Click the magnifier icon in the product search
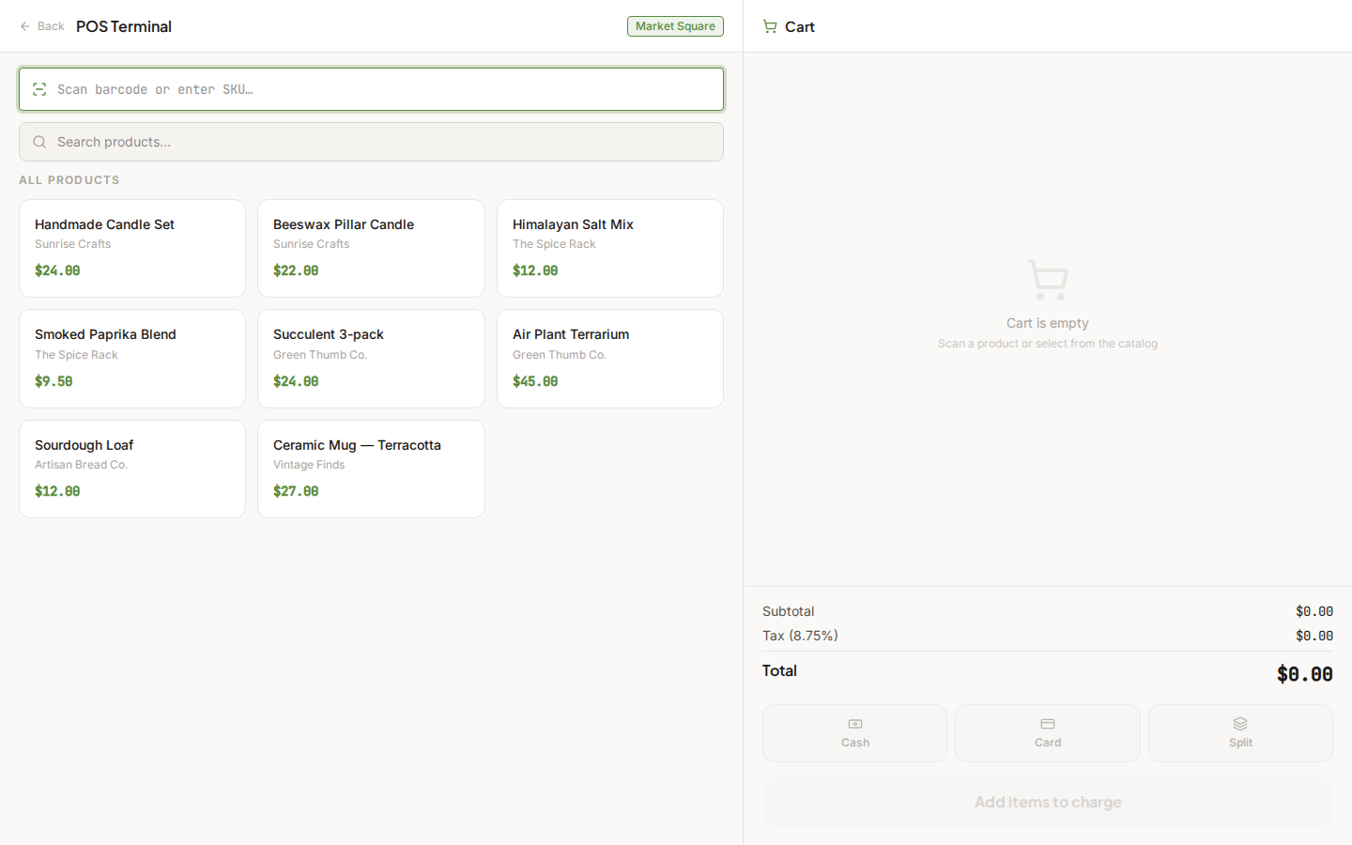Viewport: 1352px width, 845px height. click(38, 142)
